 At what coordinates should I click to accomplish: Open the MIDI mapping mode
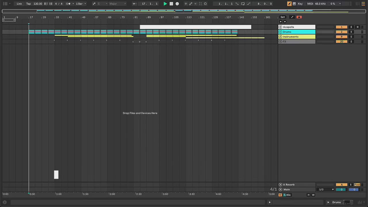[310, 4]
